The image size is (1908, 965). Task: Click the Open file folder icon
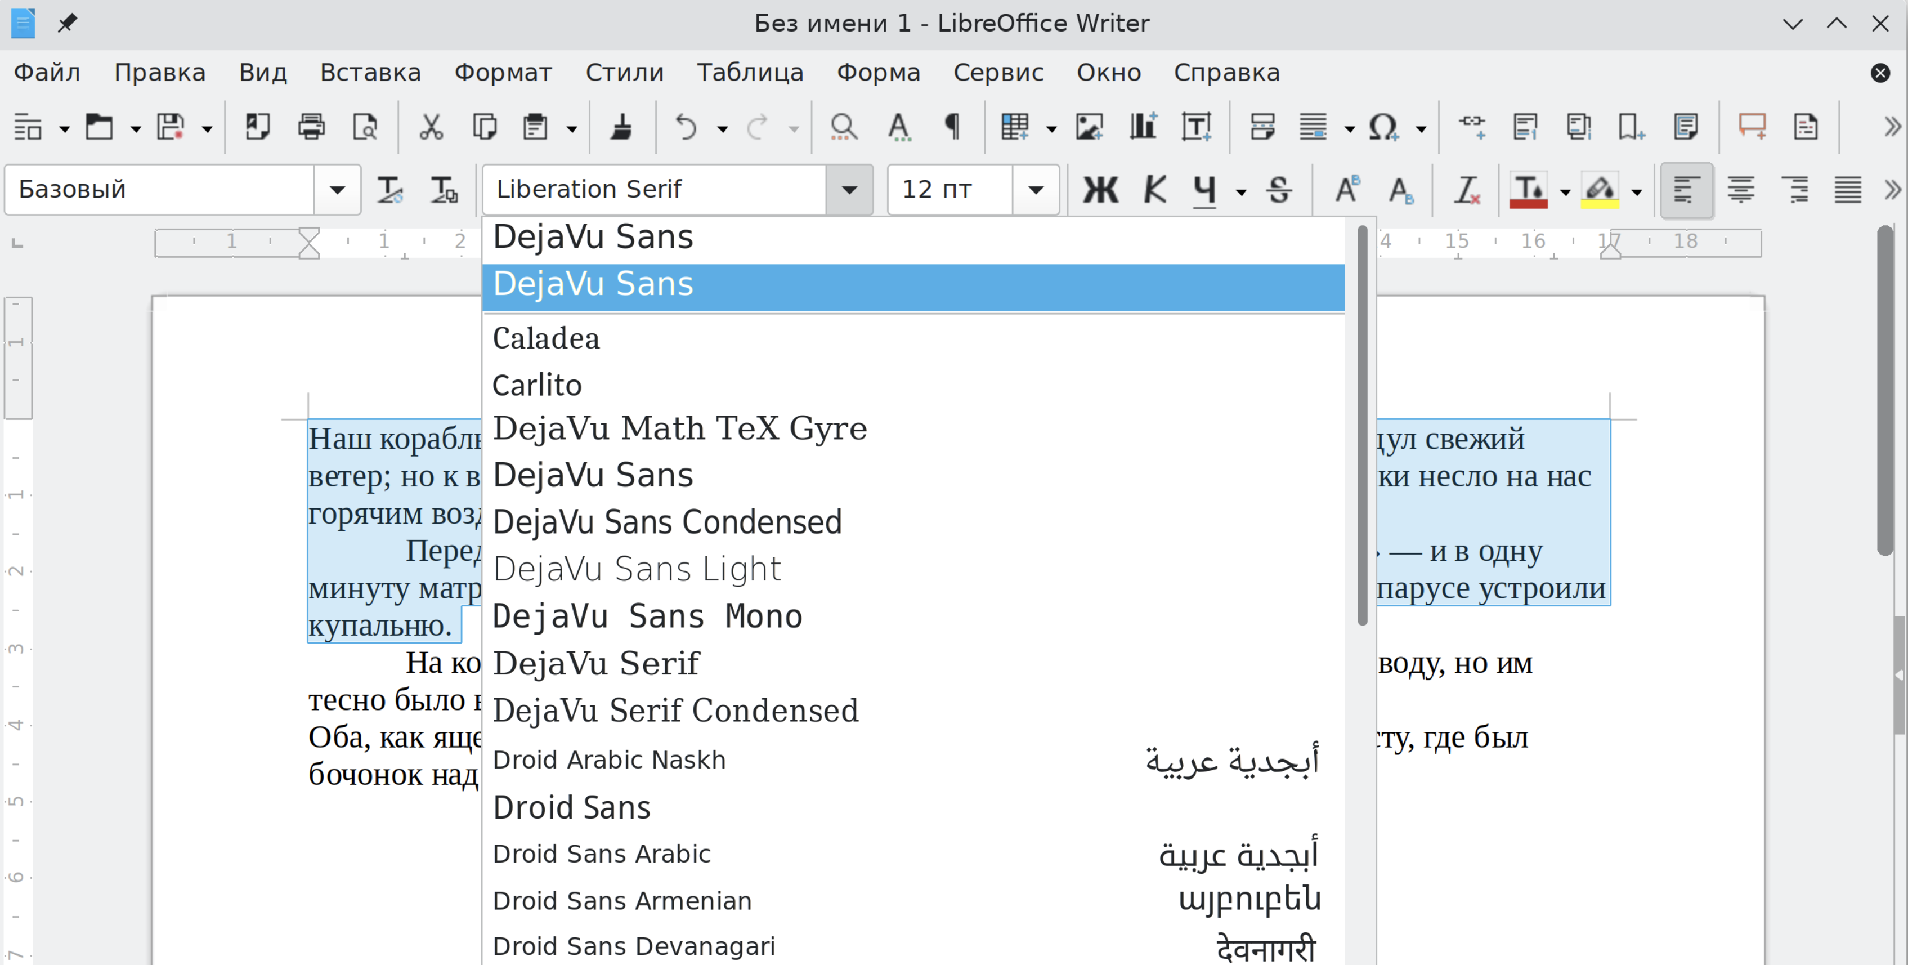(99, 127)
